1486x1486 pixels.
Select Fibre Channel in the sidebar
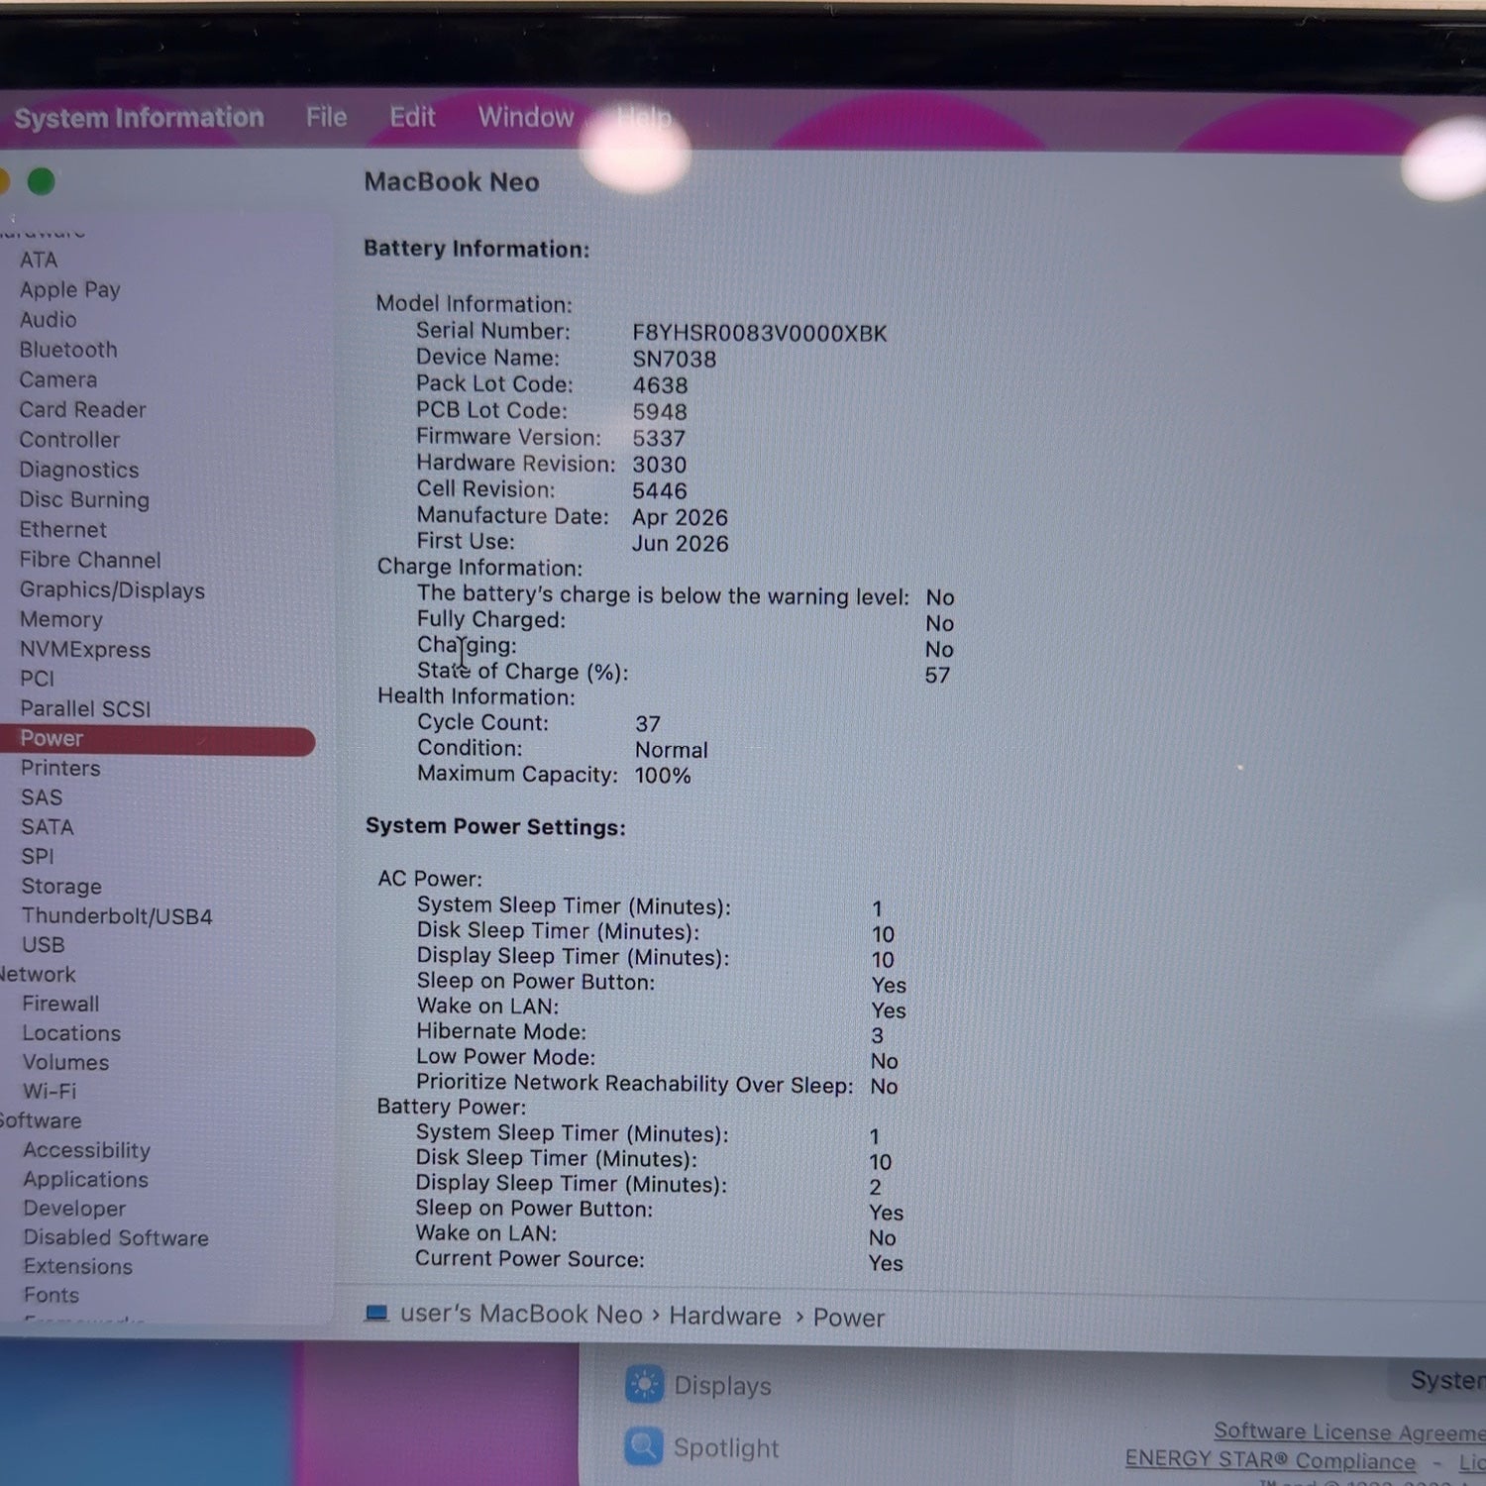[x=90, y=560]
